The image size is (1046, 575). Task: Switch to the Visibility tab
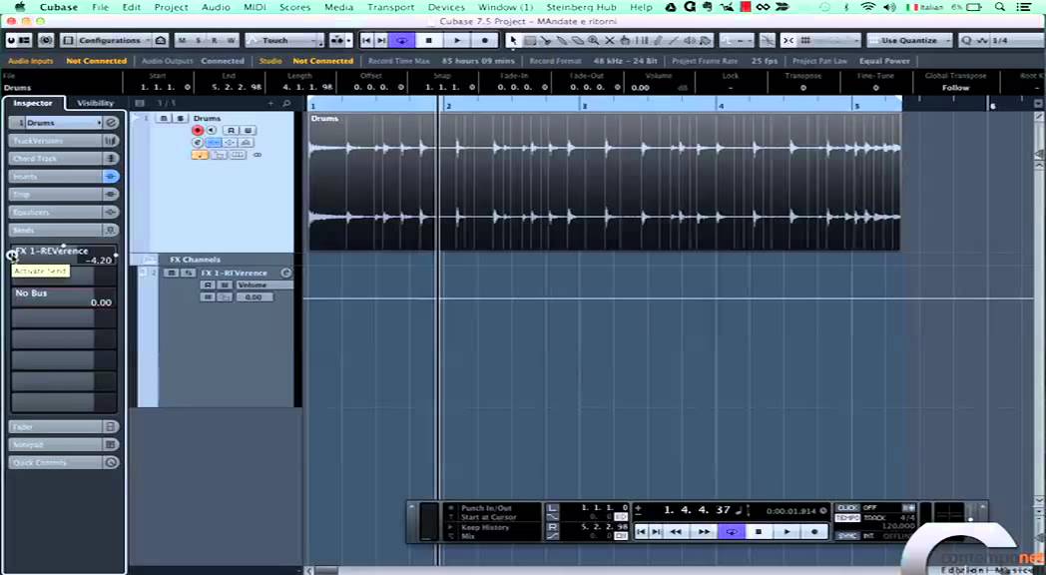pos(96,103)
